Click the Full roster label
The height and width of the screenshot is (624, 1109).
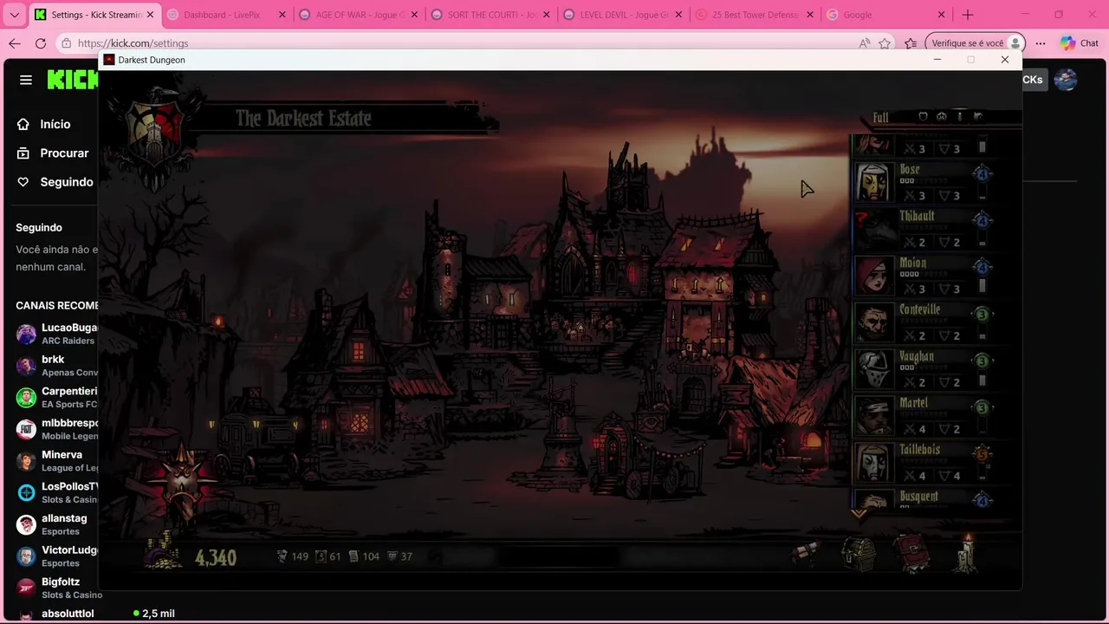[x=880, y=117]
